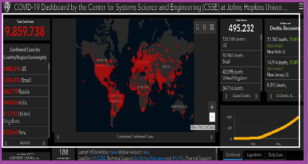Open the map legend list icon

click(205, 27)
